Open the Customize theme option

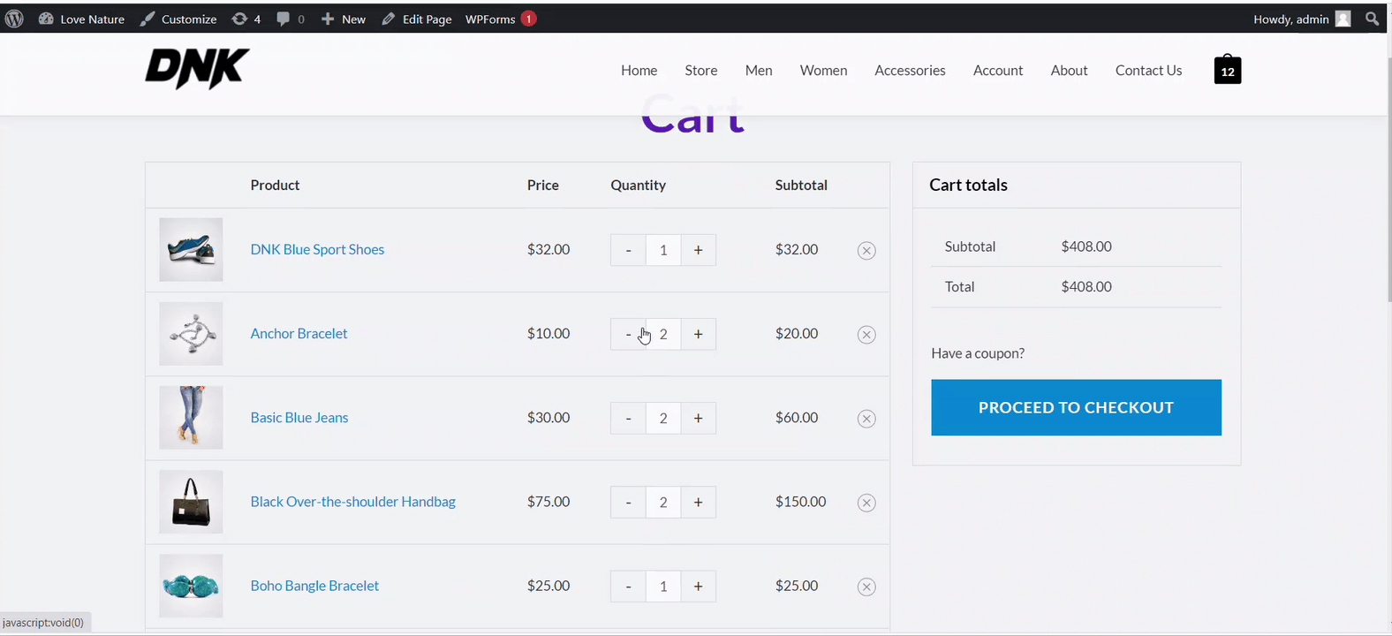(x=178, y=19)
